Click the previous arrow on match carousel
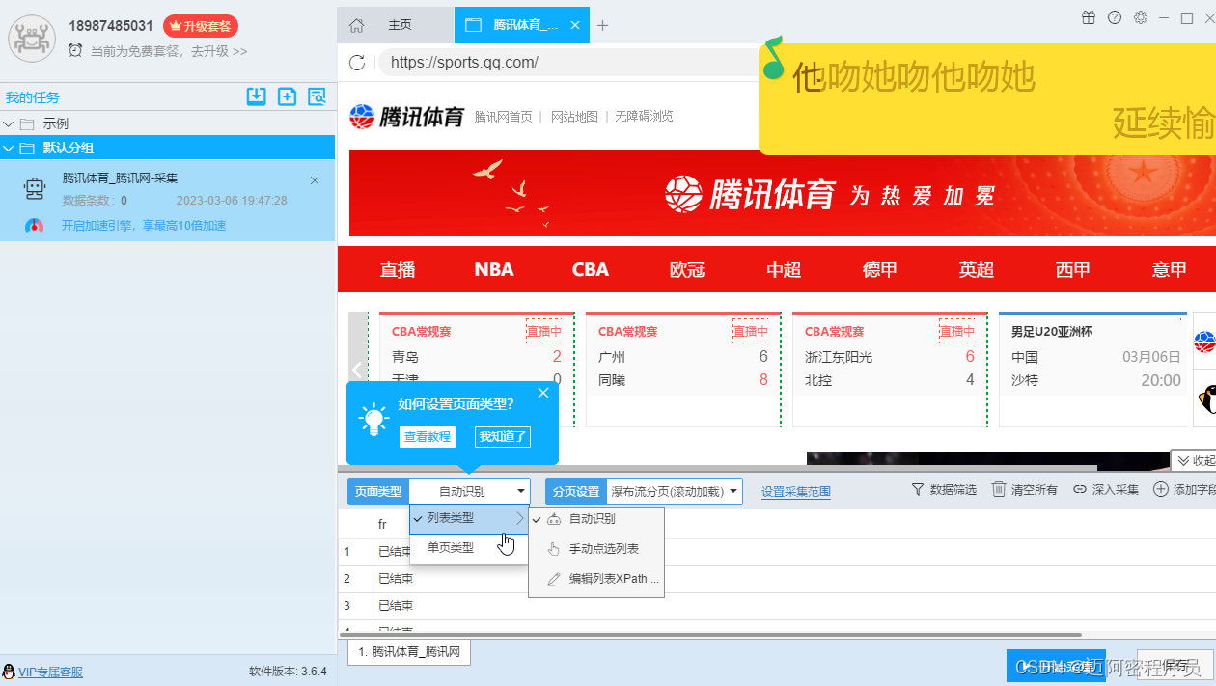Screen dimensions: 1216x686 point(357,370)
